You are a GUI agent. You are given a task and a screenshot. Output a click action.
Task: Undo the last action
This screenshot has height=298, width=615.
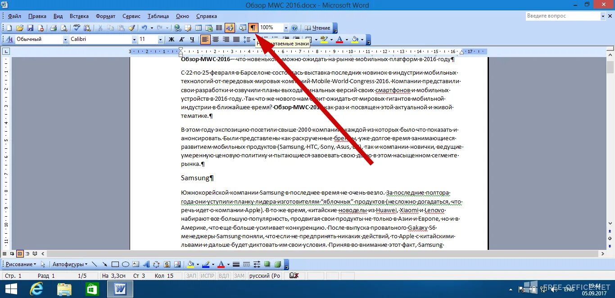[x=144, y=28]
